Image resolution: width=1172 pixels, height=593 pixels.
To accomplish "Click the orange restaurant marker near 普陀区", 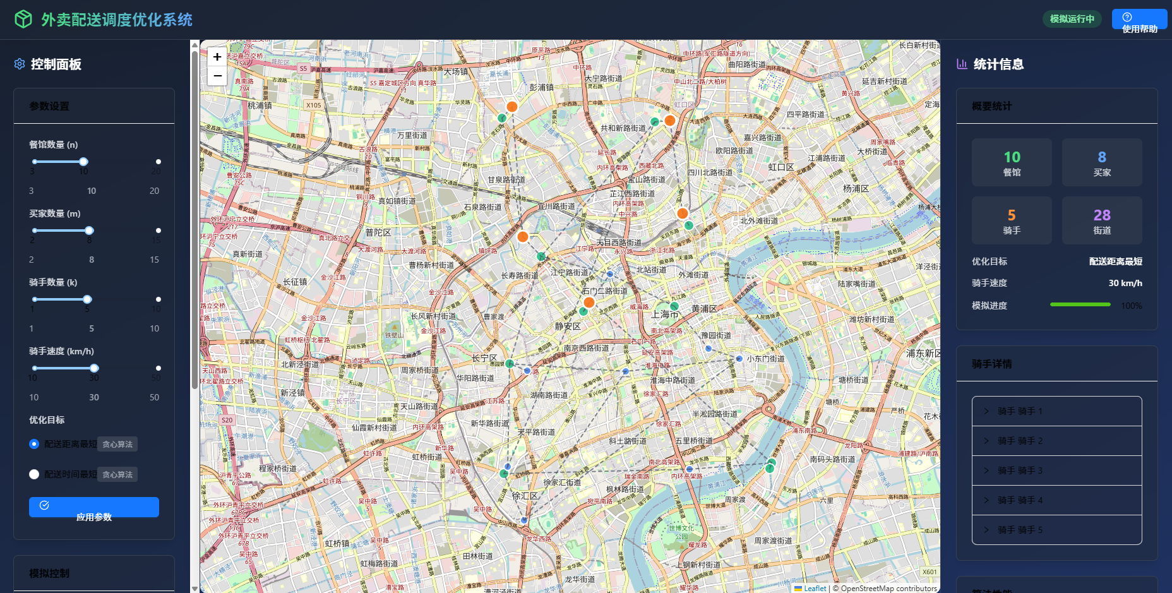I will [x=522, y=237].
